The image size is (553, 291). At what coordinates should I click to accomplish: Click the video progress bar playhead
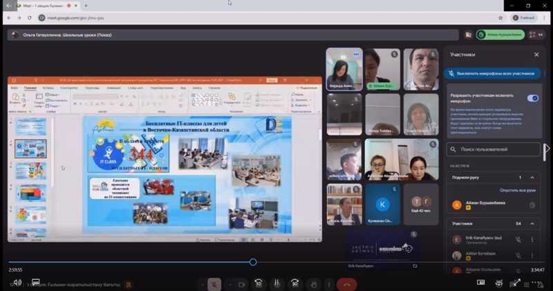[253, 262]
